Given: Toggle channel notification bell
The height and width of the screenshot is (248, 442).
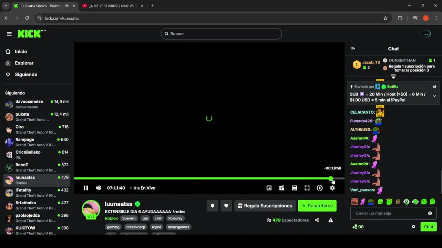Looking at the screenshot, I should 213,206.
